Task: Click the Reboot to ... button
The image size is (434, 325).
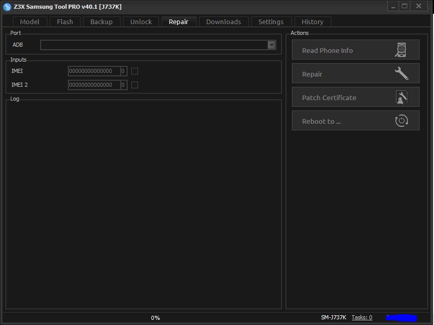Action: 356,121
